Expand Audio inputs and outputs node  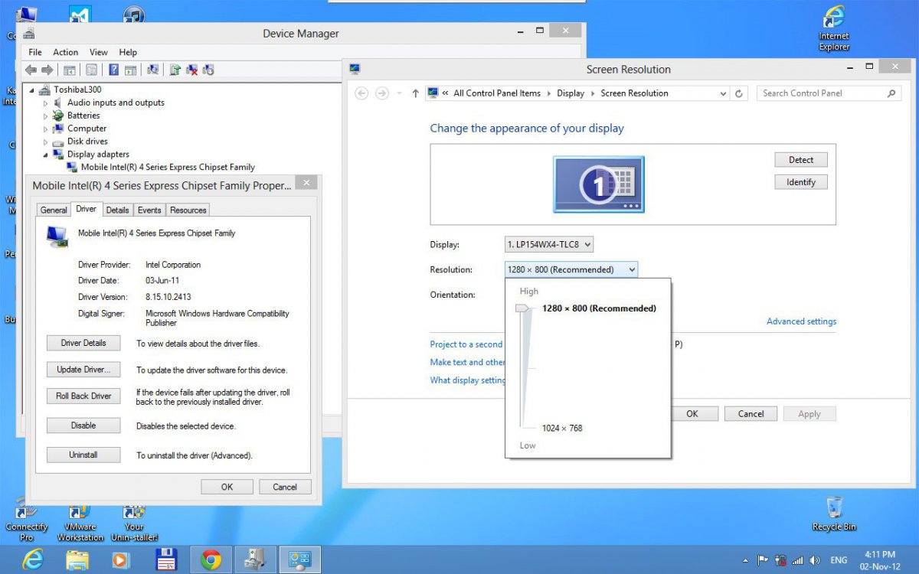45,103
